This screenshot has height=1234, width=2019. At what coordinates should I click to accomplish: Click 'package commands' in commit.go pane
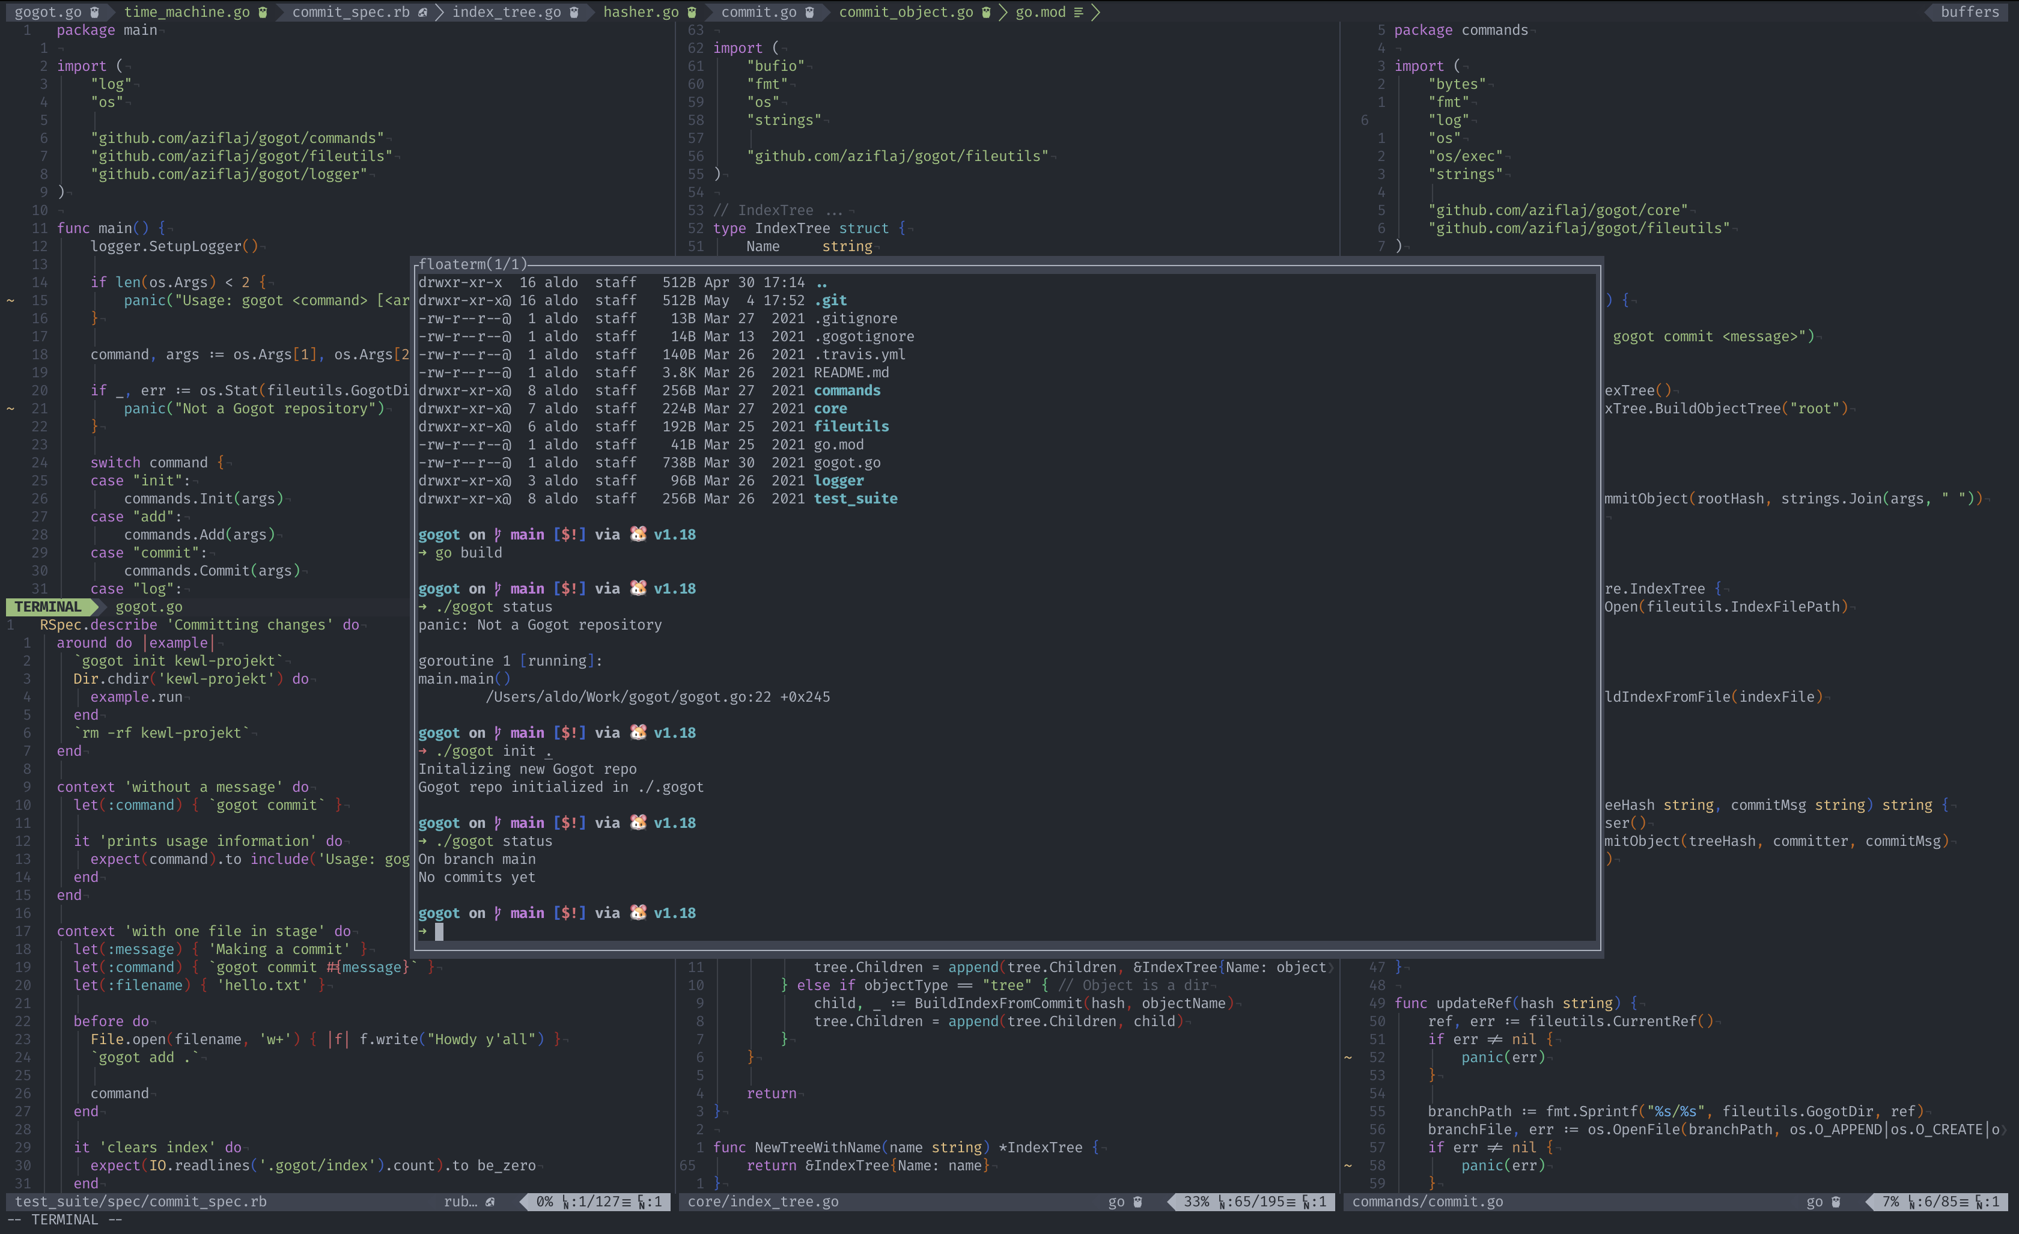click(1461, 29)
